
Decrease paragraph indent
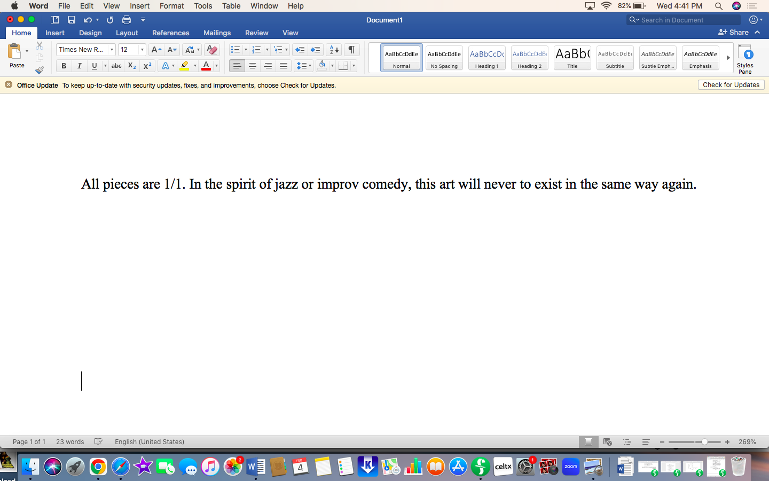tap(300, 50)
